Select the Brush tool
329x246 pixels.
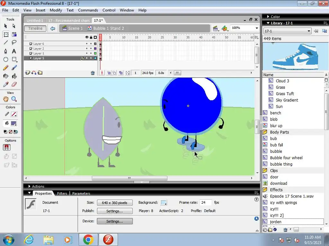(14, 68)
